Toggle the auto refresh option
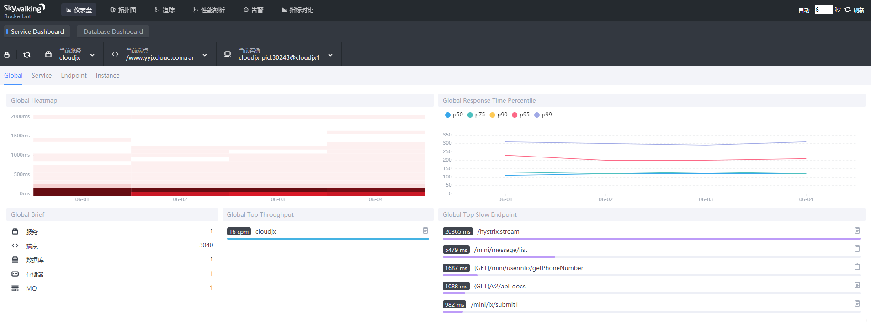 coord(804,10)
